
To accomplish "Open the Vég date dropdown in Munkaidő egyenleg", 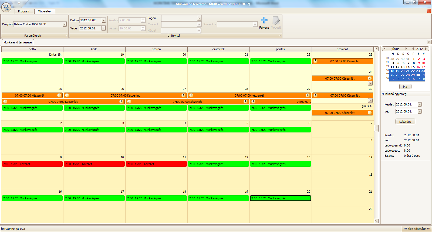I will click(420, 111).
